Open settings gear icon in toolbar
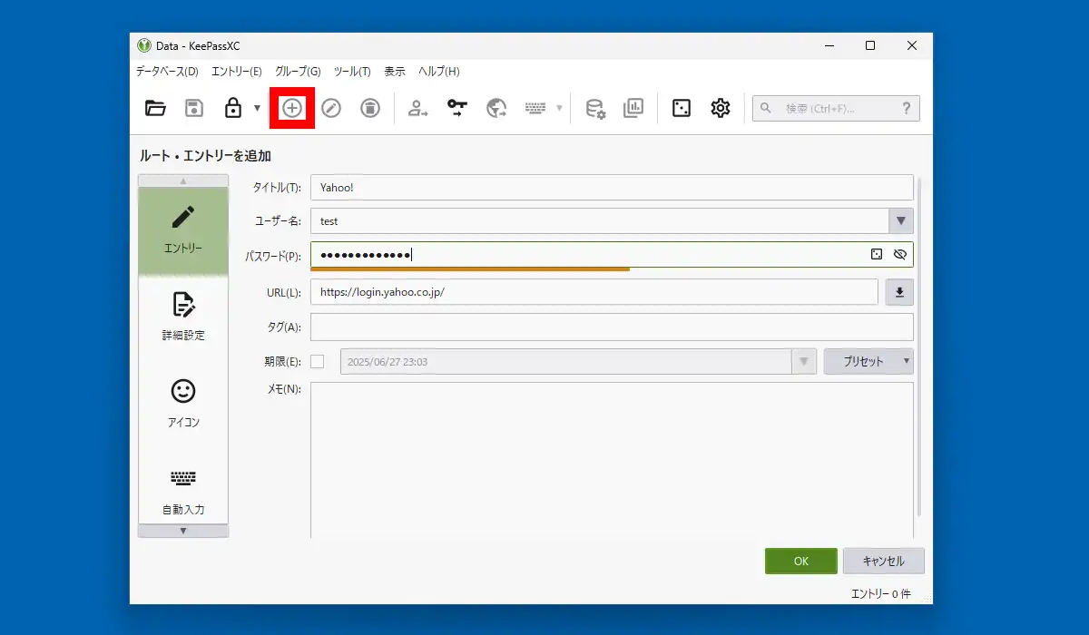 coord(721,108)
